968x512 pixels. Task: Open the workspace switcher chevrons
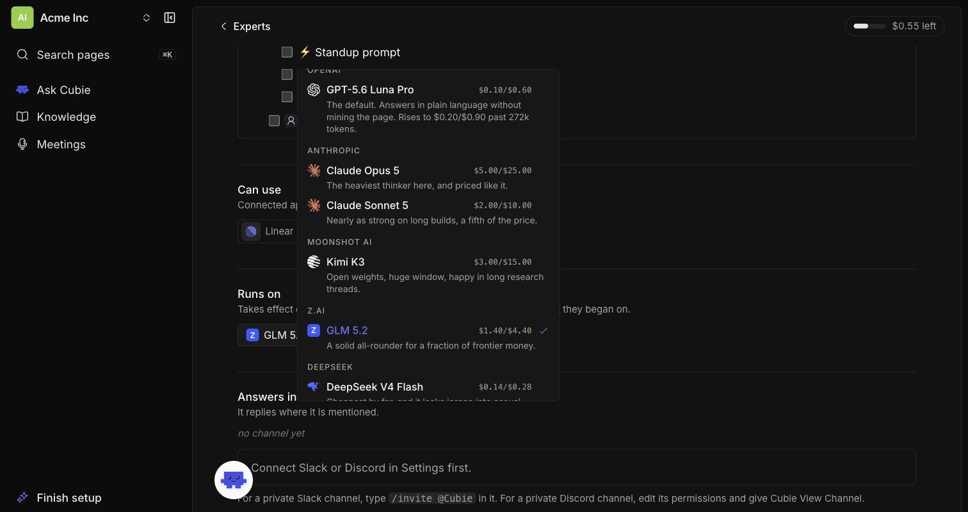pos(147,18)
